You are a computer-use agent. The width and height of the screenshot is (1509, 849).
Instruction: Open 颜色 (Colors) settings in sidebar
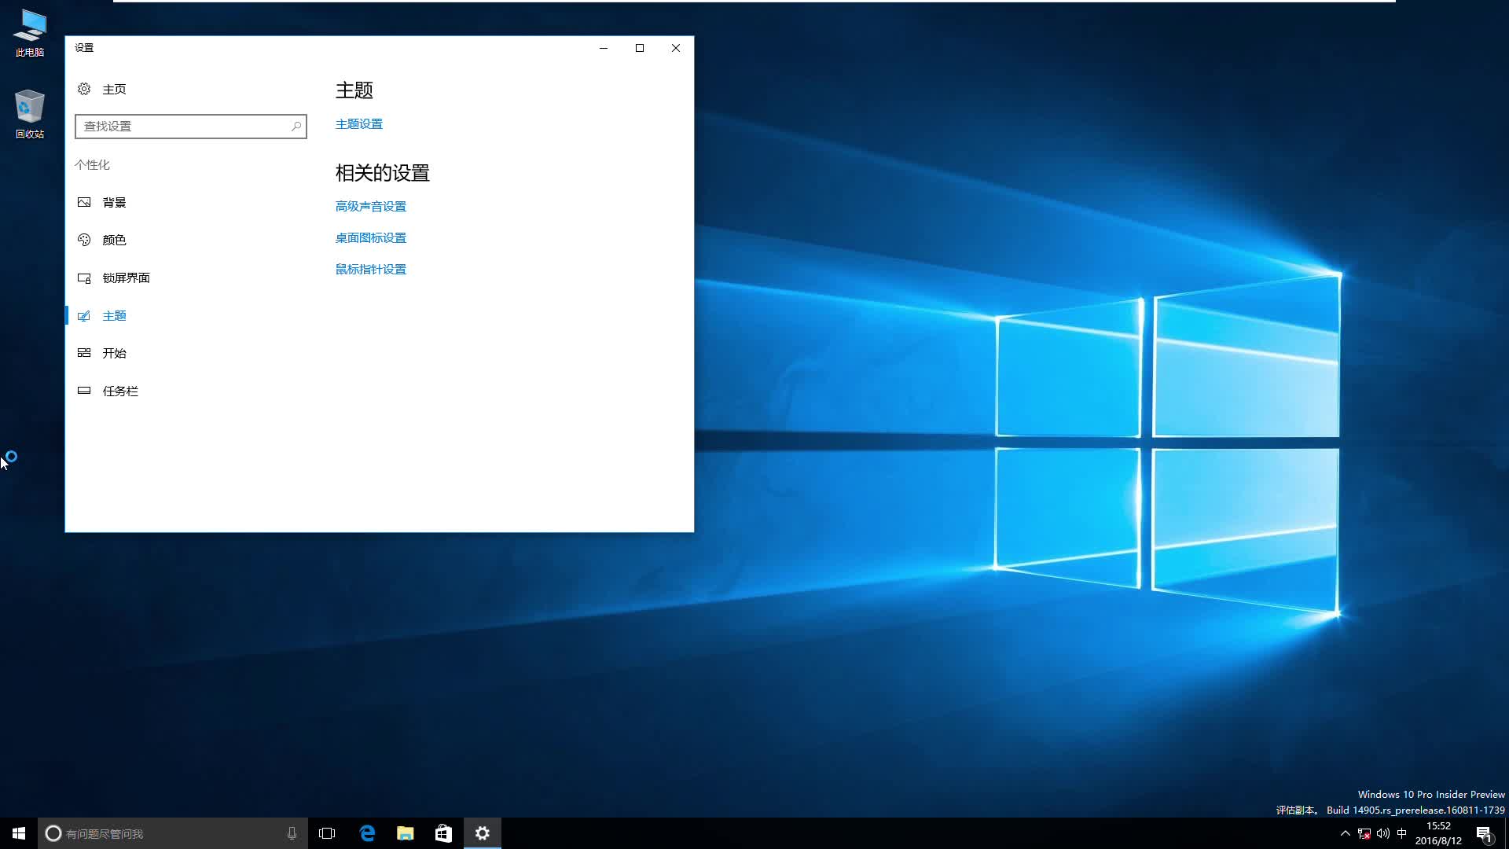coord(114,240)
